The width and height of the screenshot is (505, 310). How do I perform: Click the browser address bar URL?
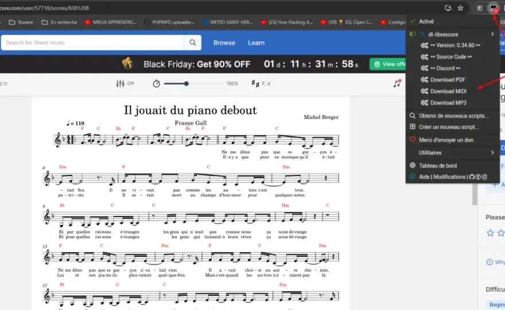click(x=44, y=8)
